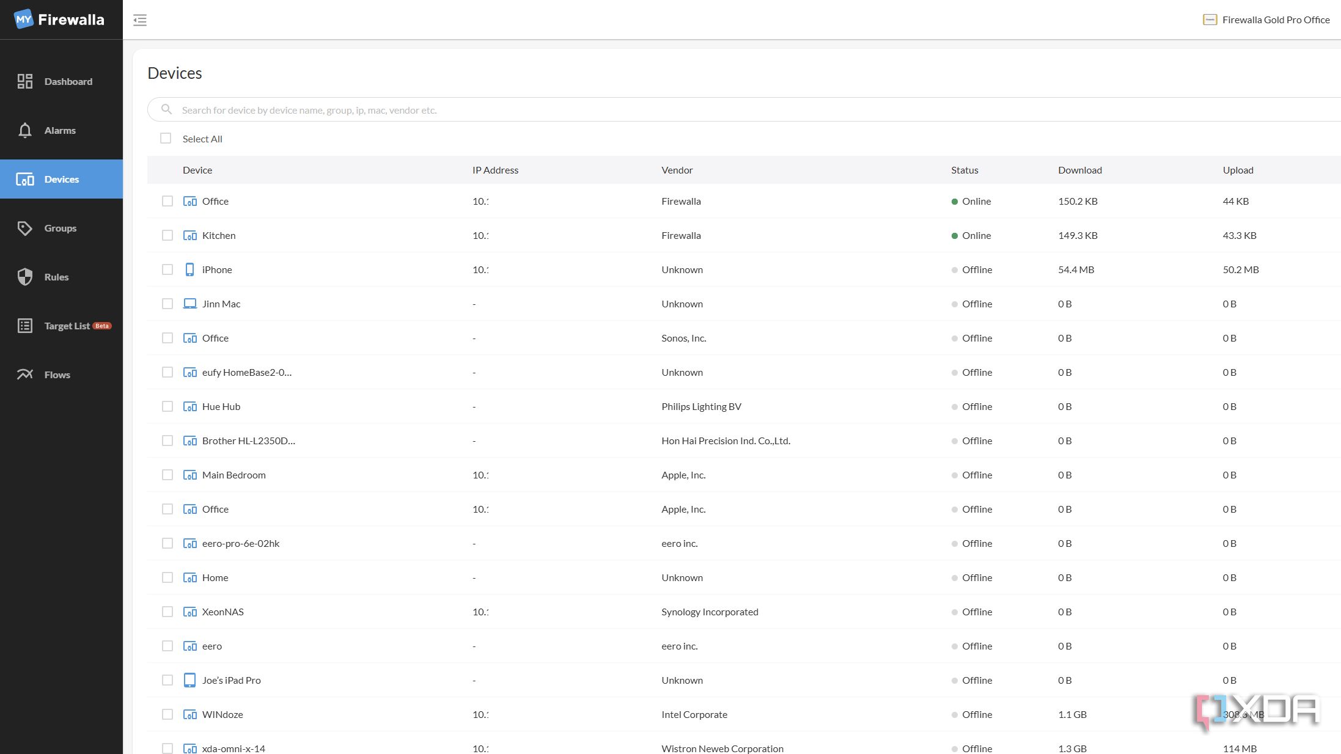This screenshot has width=1341, height=754.
Task: Click the Vendor column header
Action: (x=677, y=170)
